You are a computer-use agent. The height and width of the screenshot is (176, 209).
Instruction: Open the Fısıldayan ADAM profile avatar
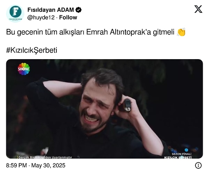[15, 14]
